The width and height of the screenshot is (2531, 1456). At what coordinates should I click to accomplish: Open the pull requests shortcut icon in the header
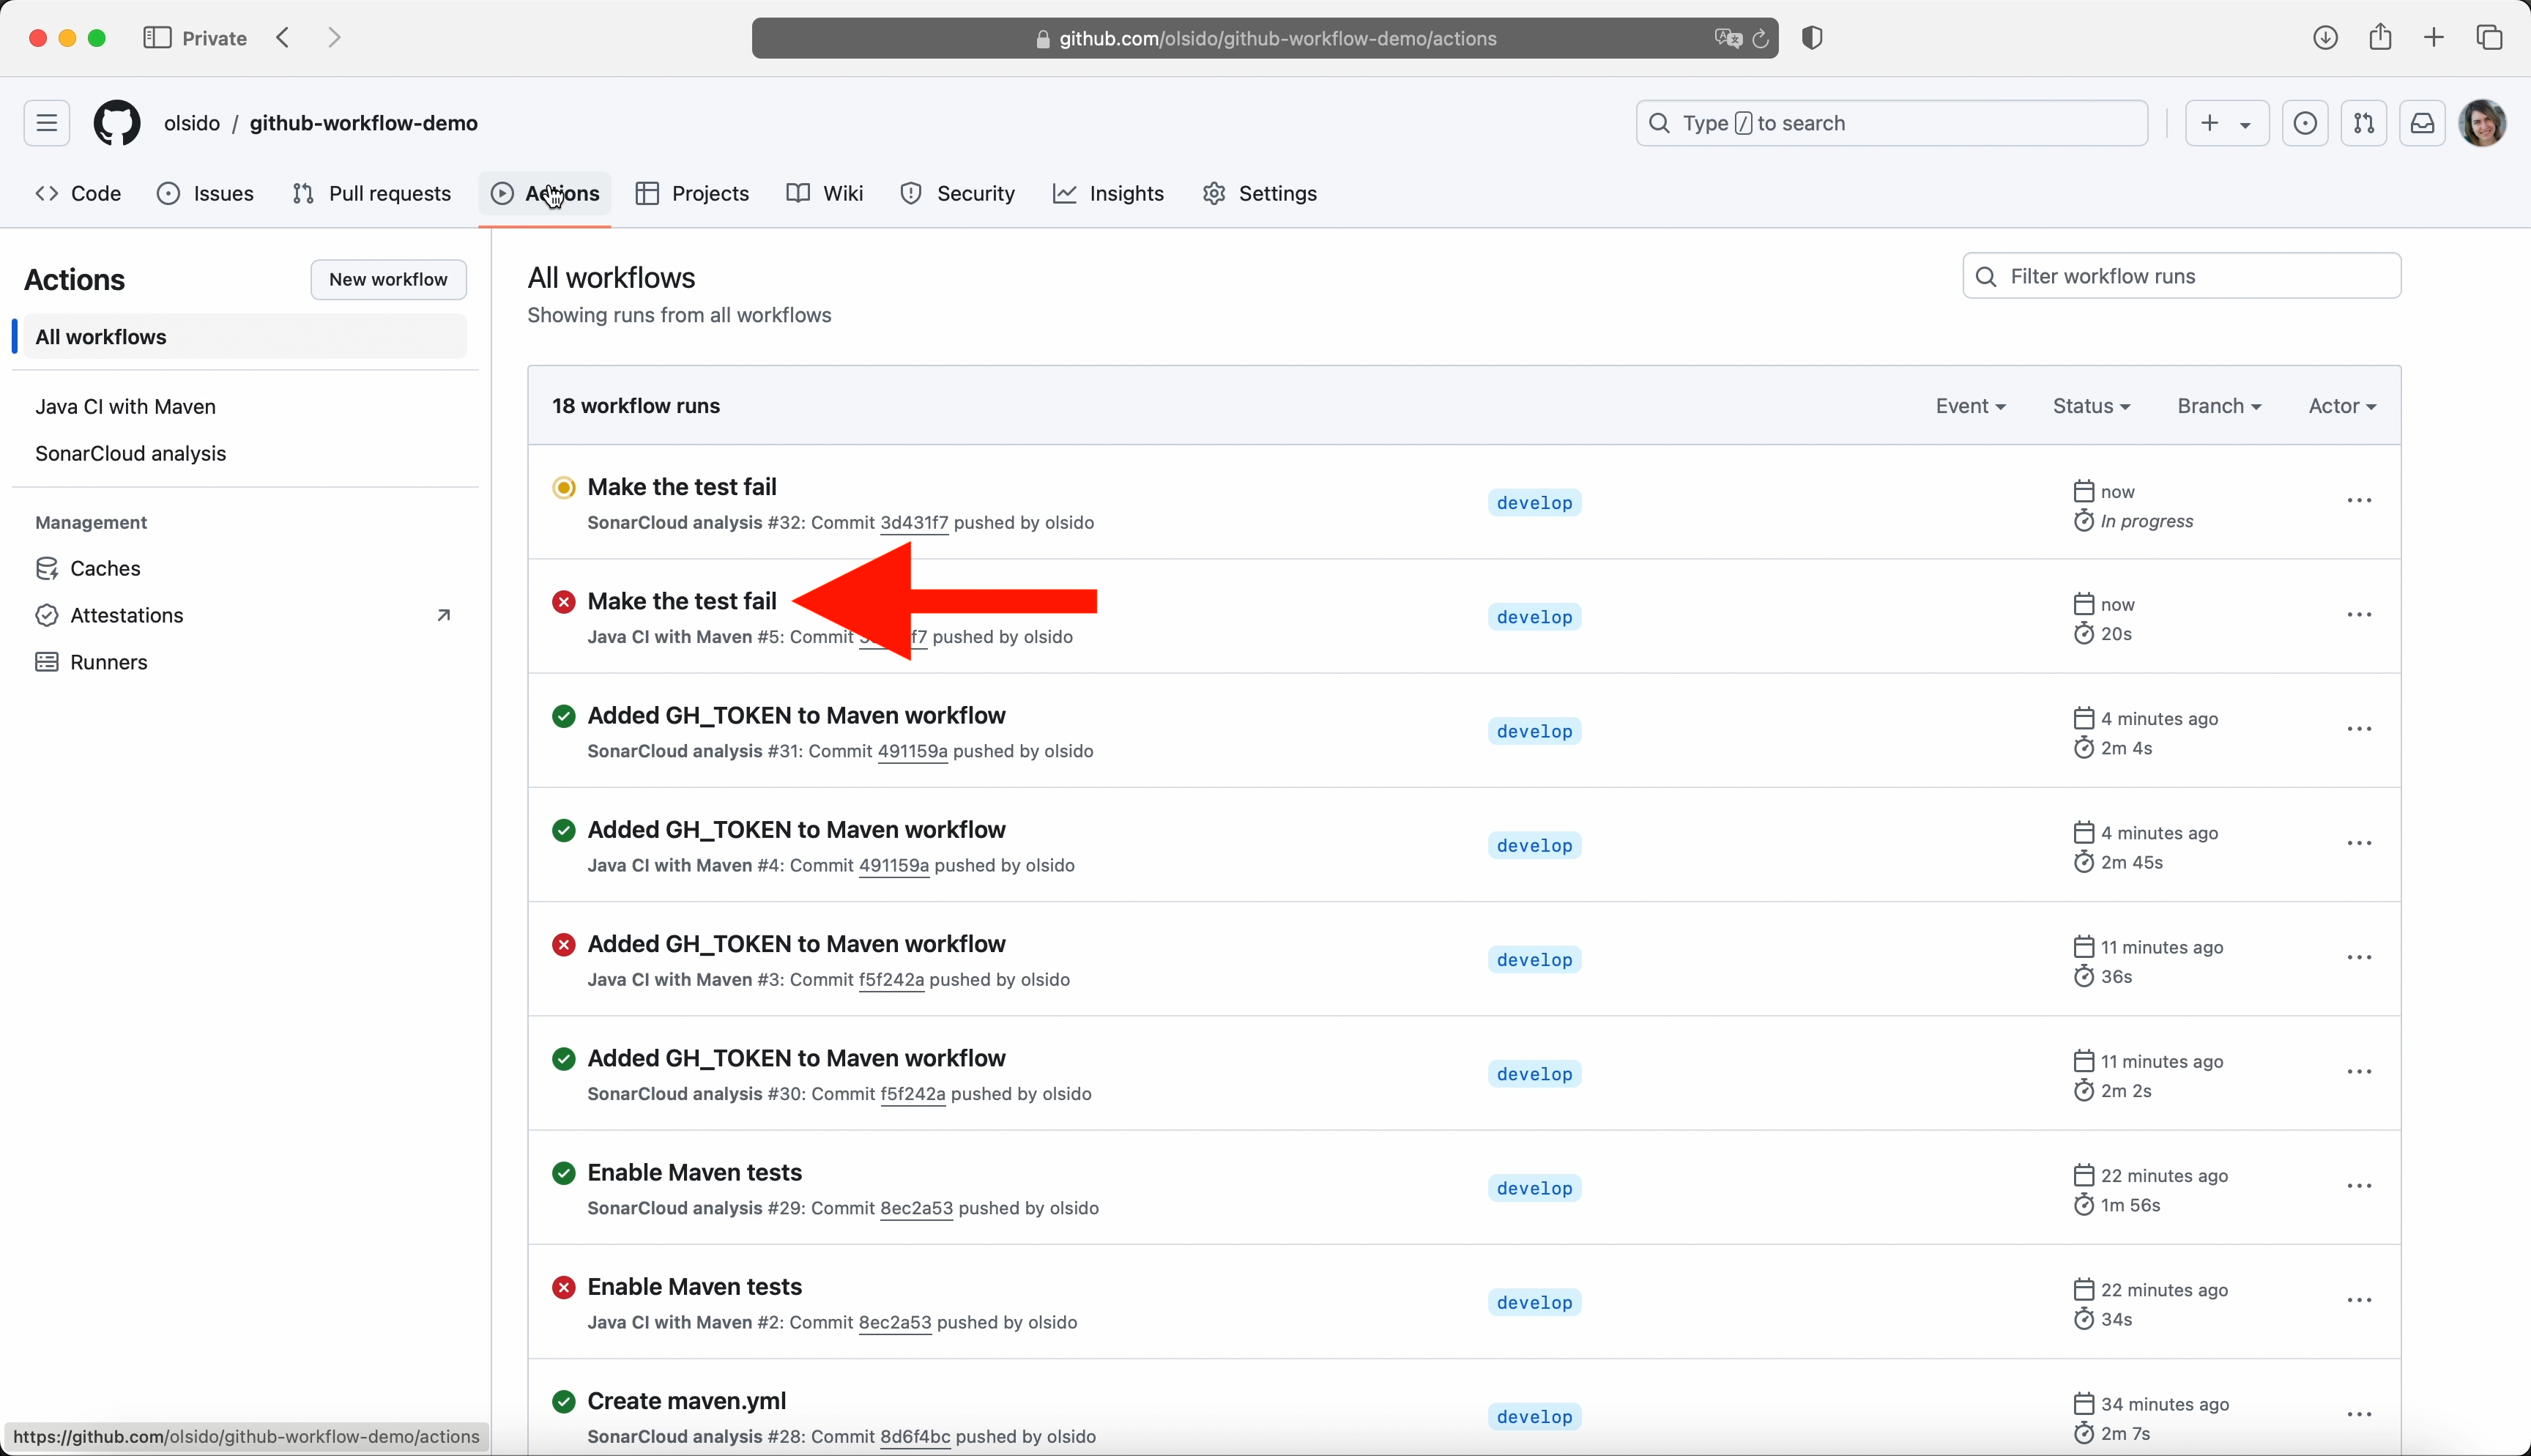click(x=2364, y=123)
